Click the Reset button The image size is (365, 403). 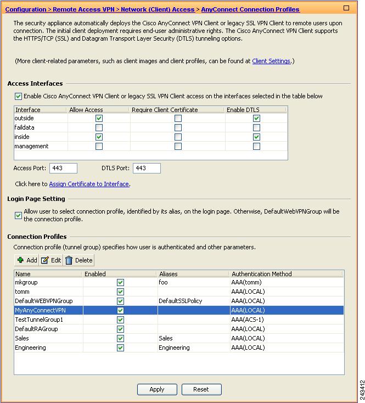(201, 389)
